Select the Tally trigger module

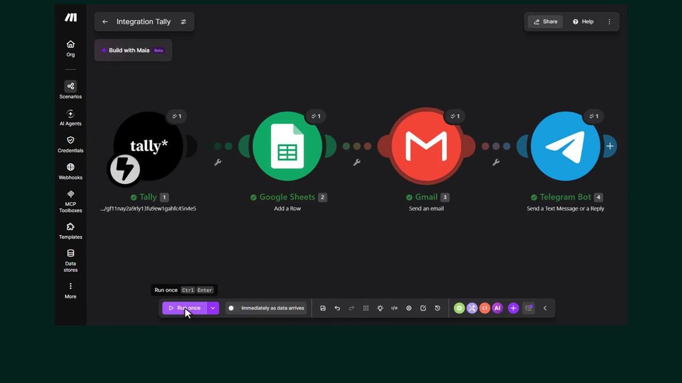148,146
